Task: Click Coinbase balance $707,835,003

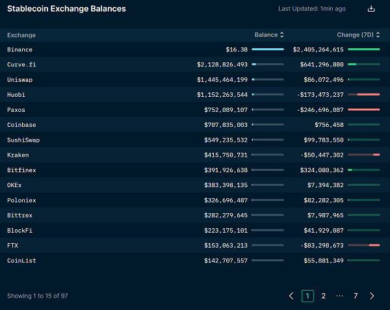Action: (226, 125)
